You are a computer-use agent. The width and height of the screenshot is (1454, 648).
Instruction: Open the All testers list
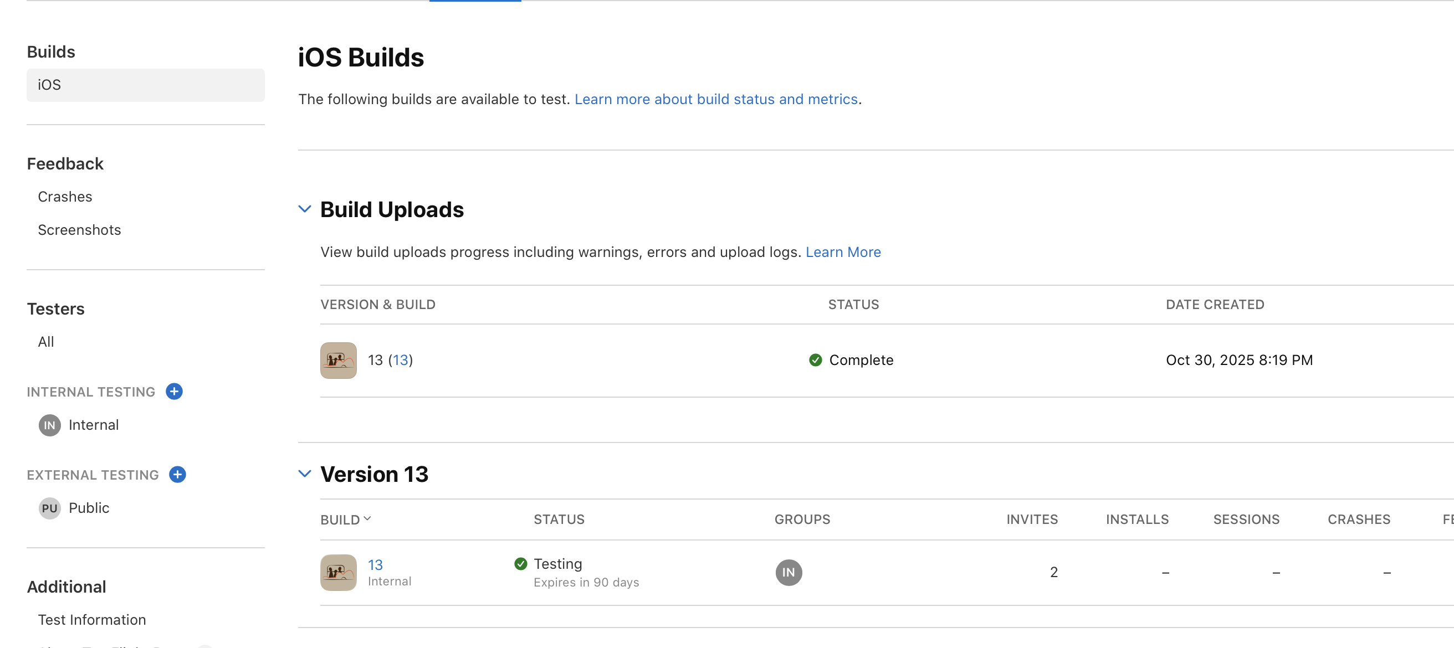click(46, 341)
